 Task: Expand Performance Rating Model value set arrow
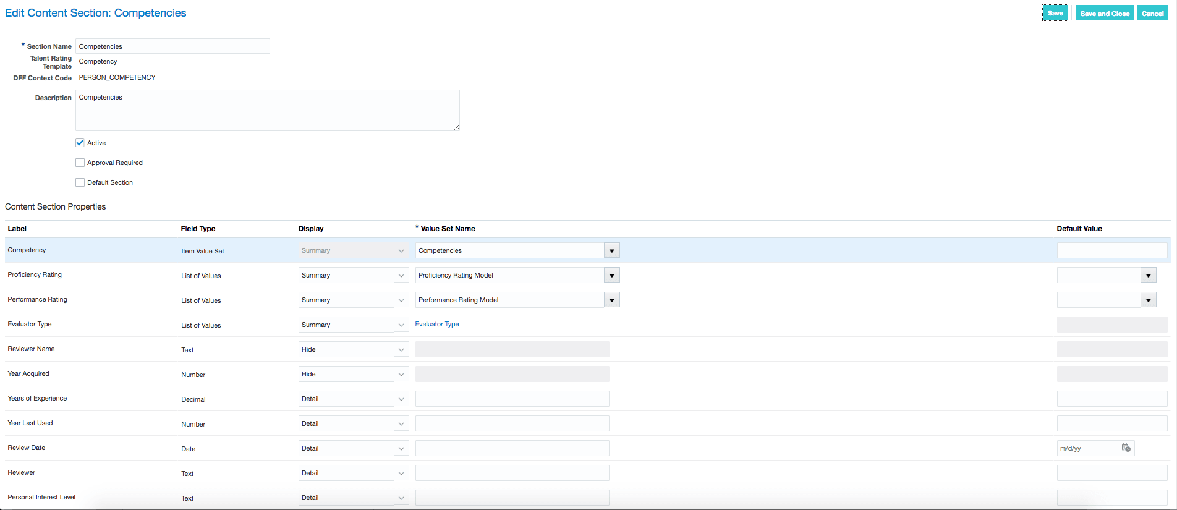click(x=612, y=300)
